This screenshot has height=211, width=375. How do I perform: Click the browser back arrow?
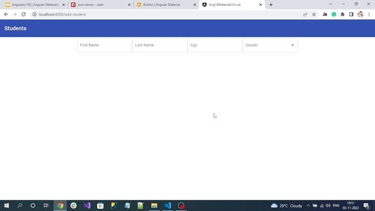[6, 14]
